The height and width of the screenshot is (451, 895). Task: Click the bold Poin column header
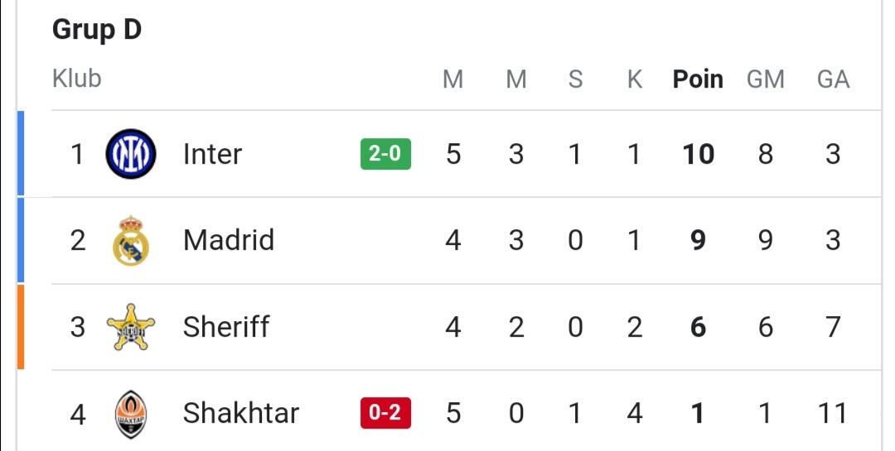[x=698, y=79]
